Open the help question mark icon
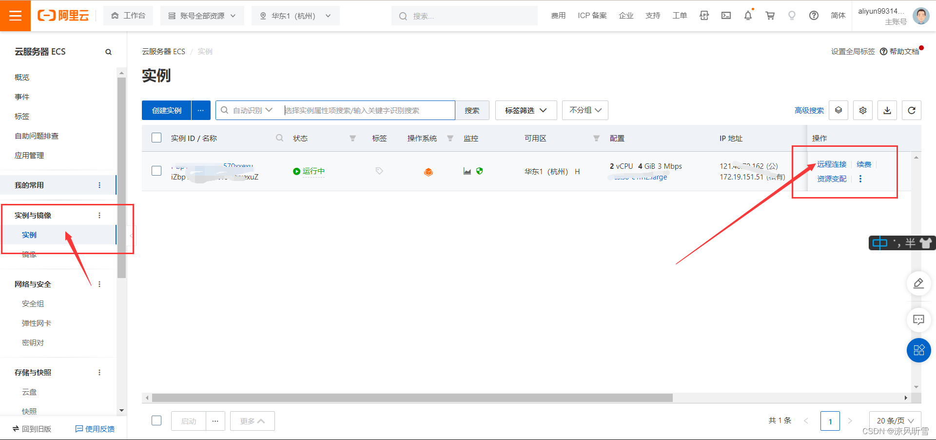The image size is (936, 440). tap(814, 16)
